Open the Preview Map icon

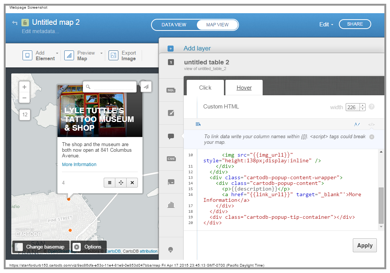(x=69, y=55)
